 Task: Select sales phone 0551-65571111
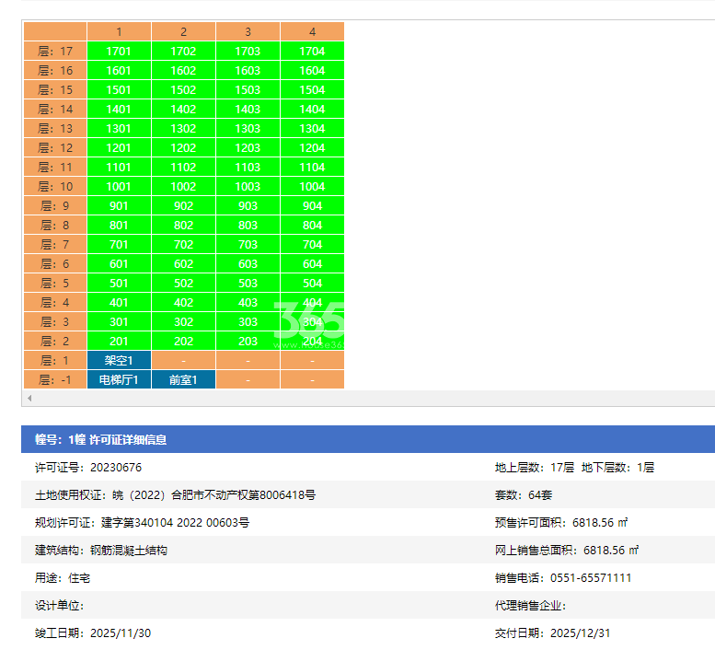tap(591, 578)
